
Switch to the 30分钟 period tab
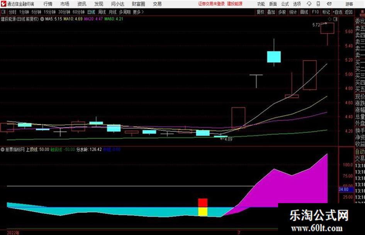(64, 12)
